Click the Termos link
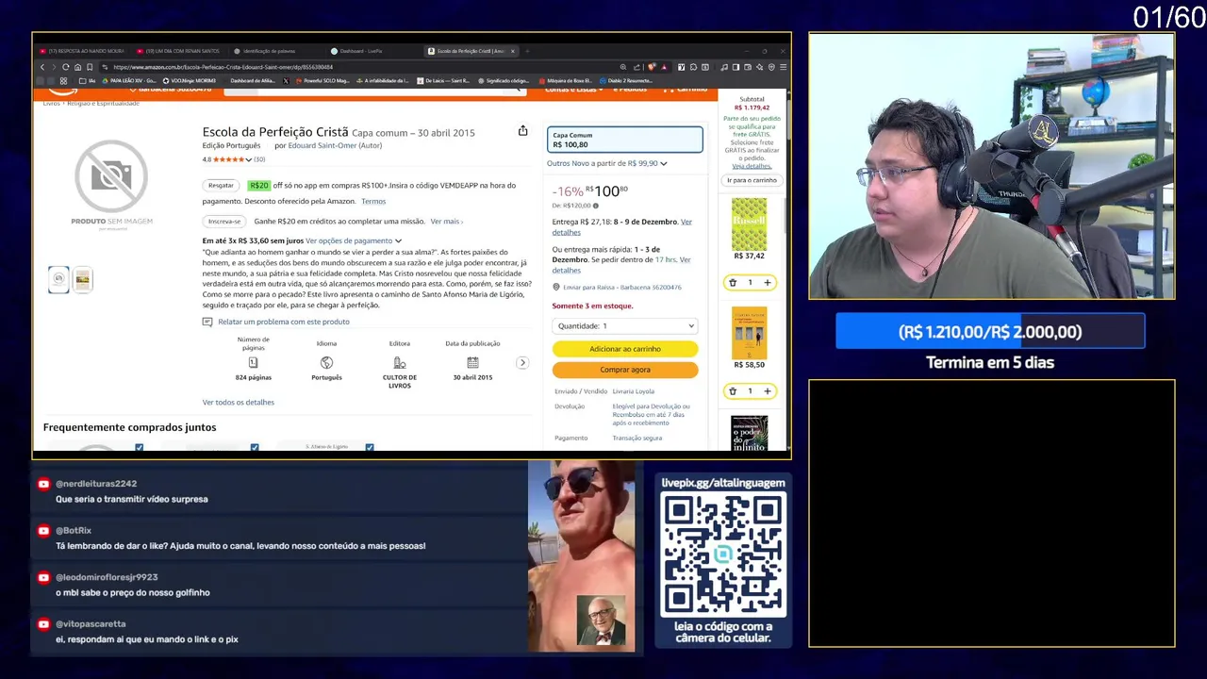This screenshot has width=1207, height=679. pos(373,201)
